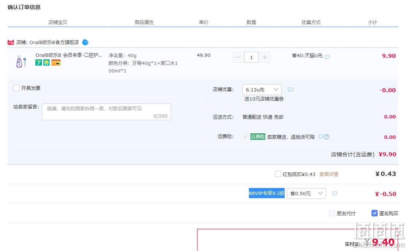Click the 0/200 character counter
408x251 pixels.
[x=160, y=116]
